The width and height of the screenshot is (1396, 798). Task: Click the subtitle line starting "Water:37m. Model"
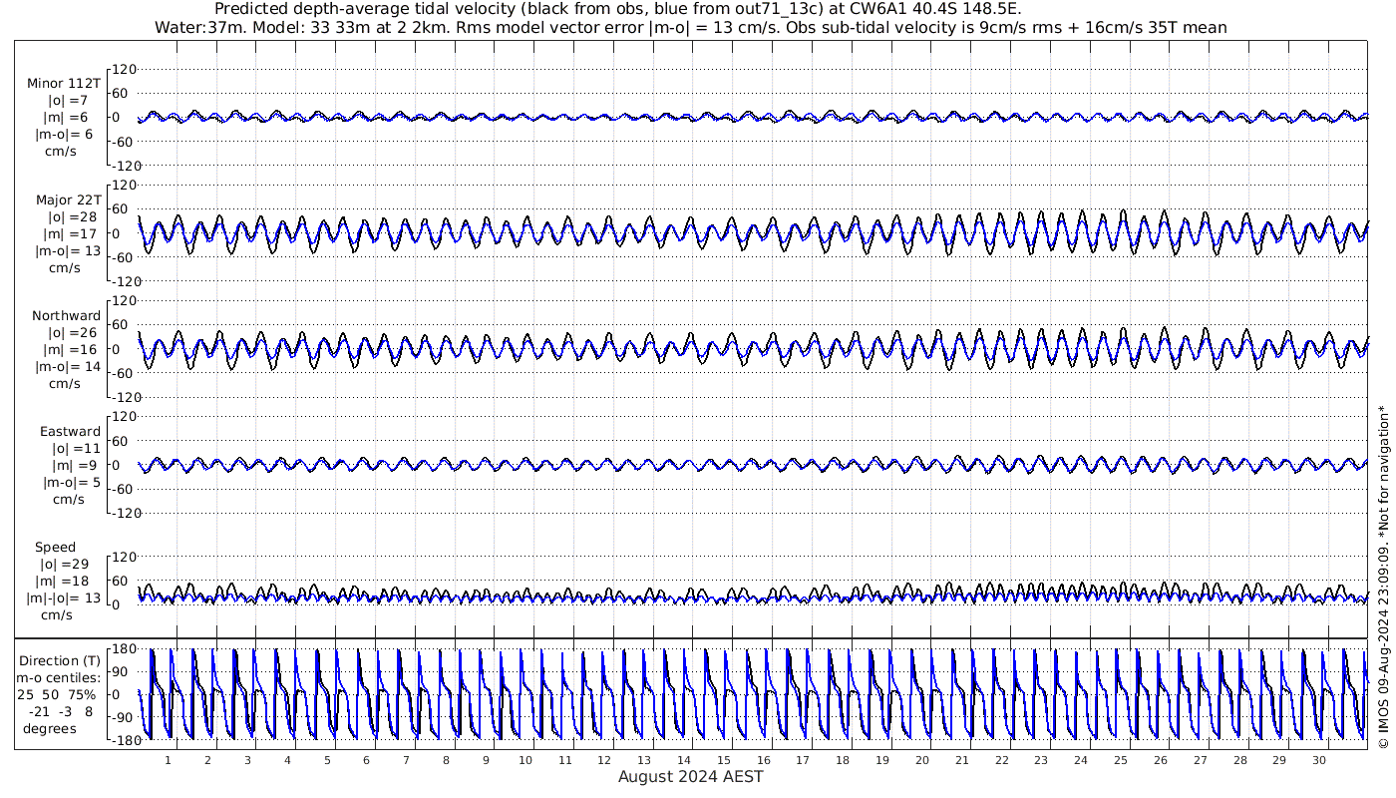(x=691, y=28)
